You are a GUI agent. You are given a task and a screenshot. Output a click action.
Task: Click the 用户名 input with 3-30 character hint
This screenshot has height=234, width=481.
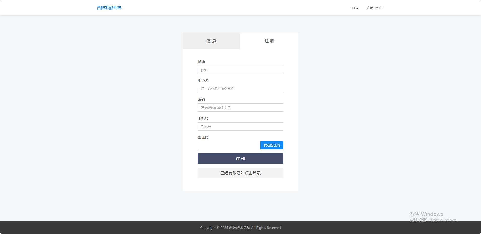click(x=240, y=89)
